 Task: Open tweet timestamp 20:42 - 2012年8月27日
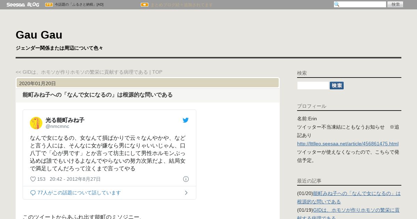pyautogui.click(x=75, y=179)
